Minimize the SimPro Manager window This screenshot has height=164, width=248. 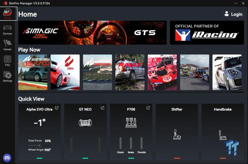236,3
